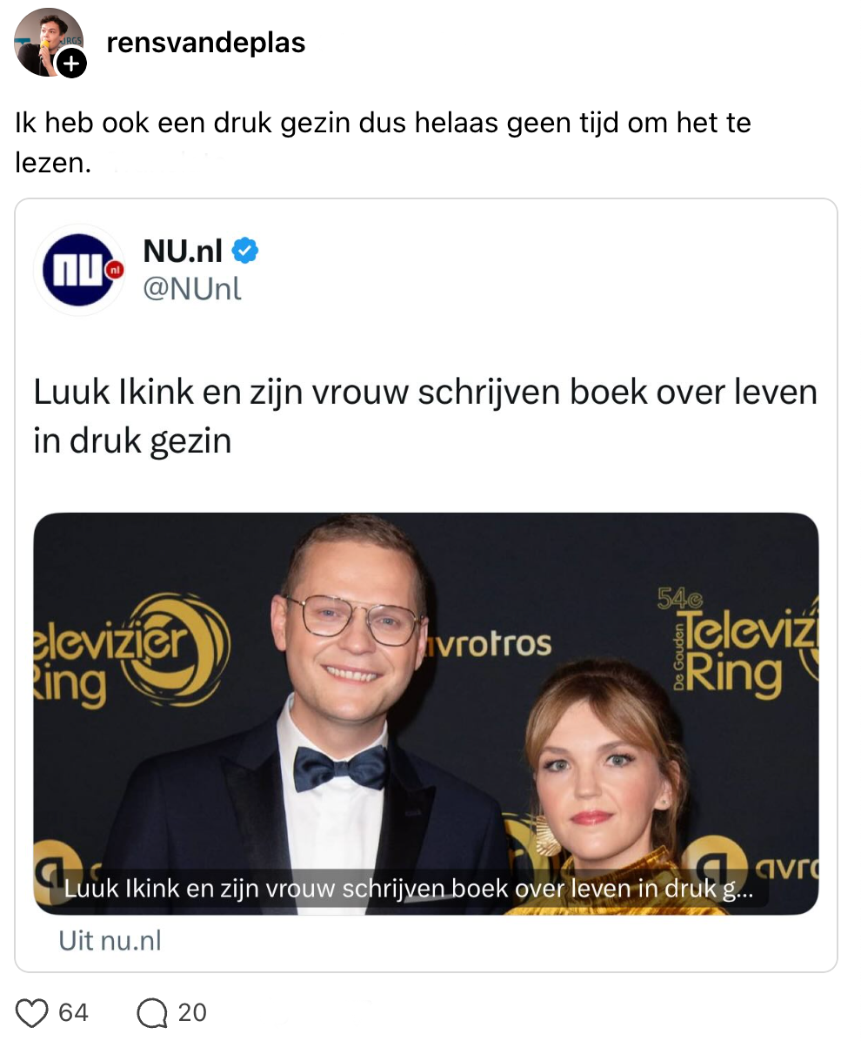861x1041 pixels.
Task: Like the post with the heart icon
Action: coord(32,1013)
